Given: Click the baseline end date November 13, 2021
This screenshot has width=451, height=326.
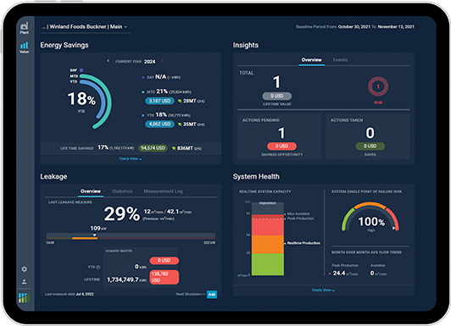Looking at the screenshot, I should click(x=396, y=27).
